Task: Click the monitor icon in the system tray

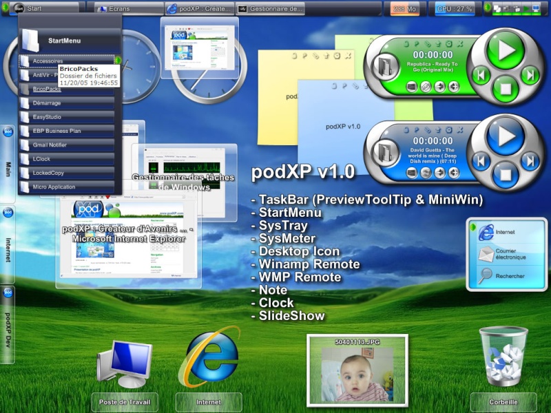Action: [536, 8]
